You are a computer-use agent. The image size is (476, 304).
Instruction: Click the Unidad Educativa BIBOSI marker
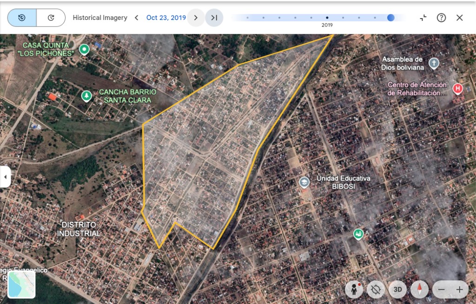click(304, 182)
